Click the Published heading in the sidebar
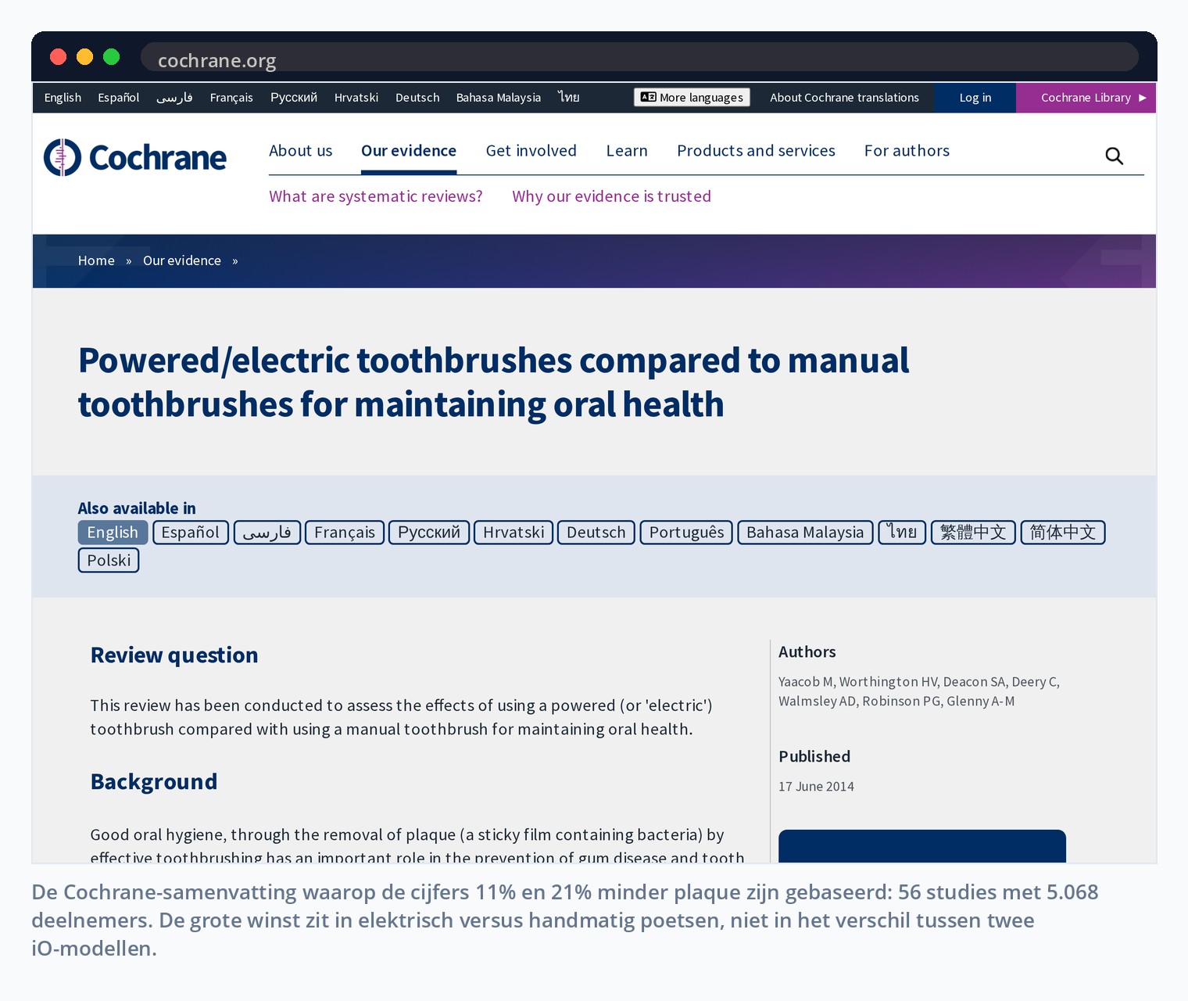This screenshot has height=1001, width=1188. click(x=814, y=757)
